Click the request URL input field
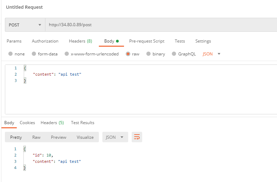 tap(157, 25)
